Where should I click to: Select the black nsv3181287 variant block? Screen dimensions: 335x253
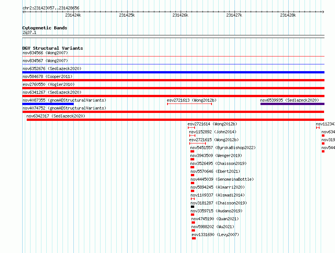192,207
